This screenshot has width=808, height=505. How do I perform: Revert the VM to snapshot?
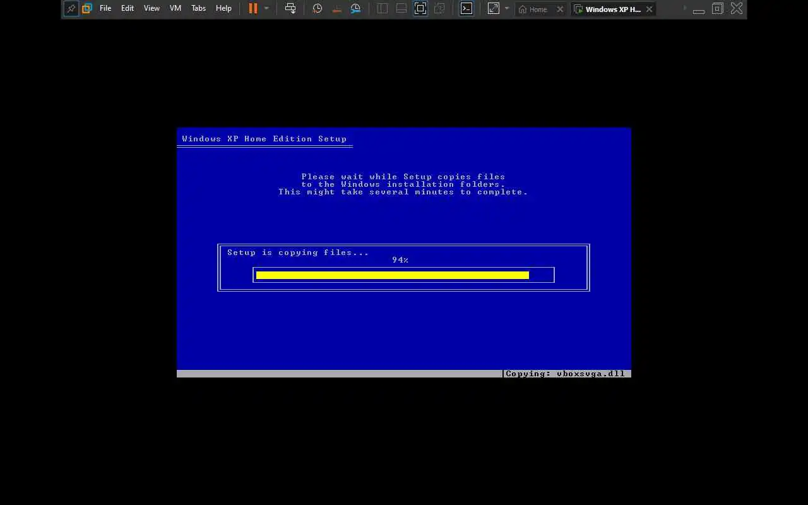click(337, 8)
